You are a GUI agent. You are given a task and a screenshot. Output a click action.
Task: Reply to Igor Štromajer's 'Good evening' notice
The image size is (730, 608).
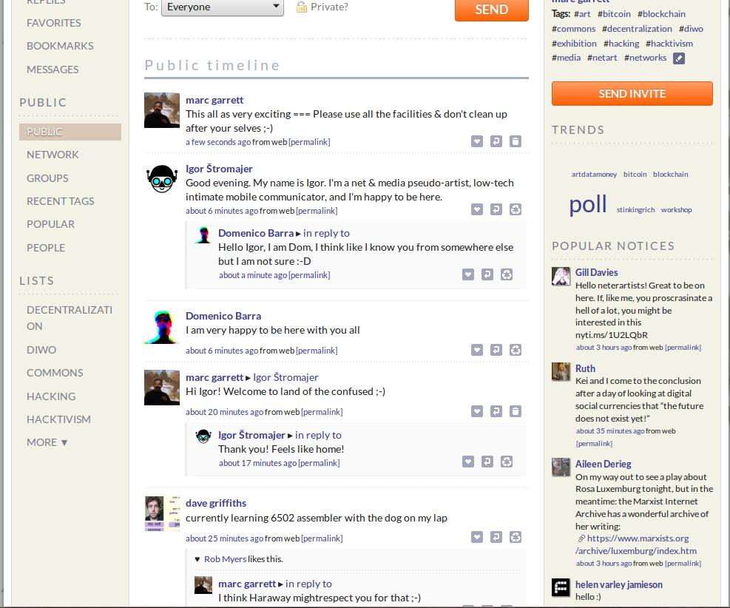(x=496, y=210)
